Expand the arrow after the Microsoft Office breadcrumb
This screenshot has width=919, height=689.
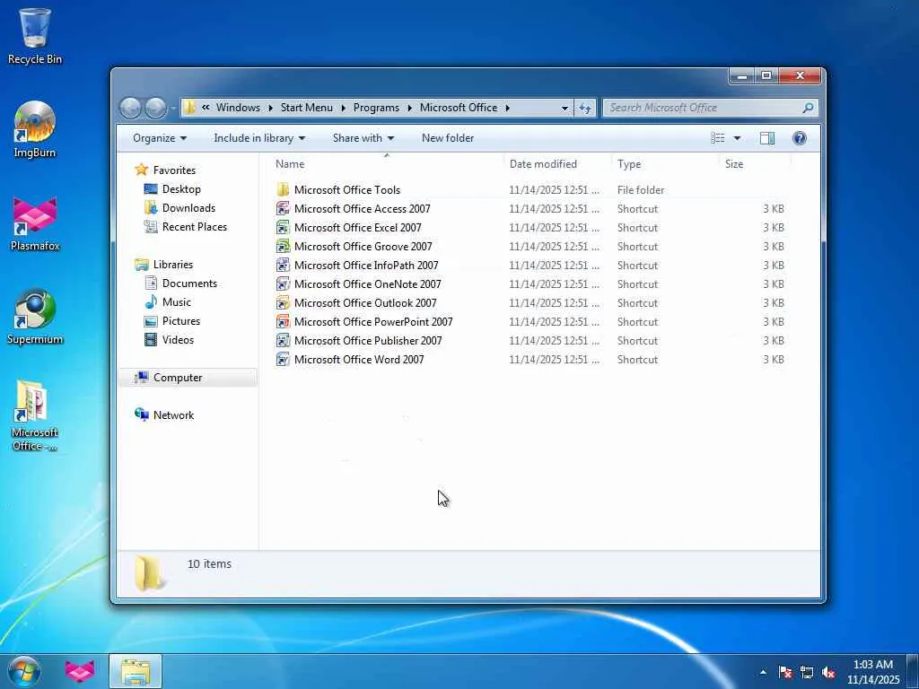pyautogui.click(x=508, y=109)
